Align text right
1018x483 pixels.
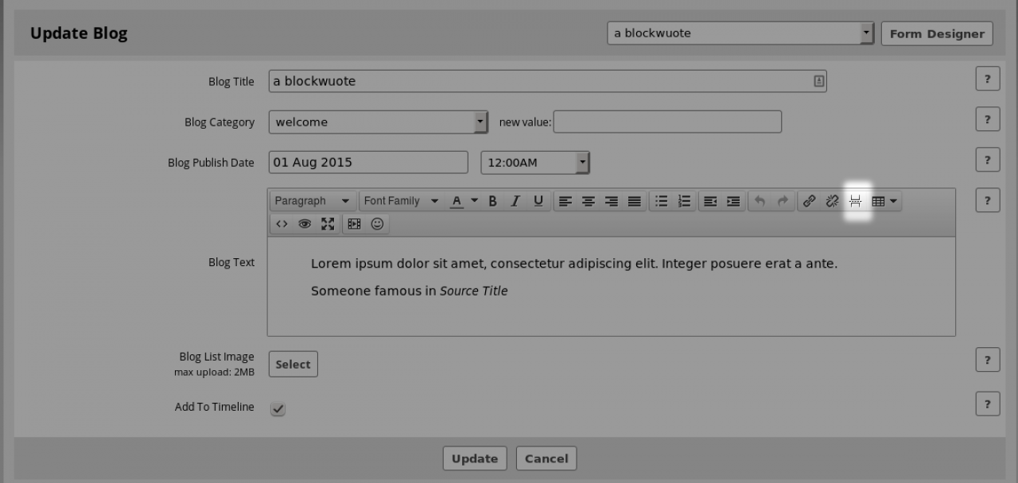click(x=612, y=201)
